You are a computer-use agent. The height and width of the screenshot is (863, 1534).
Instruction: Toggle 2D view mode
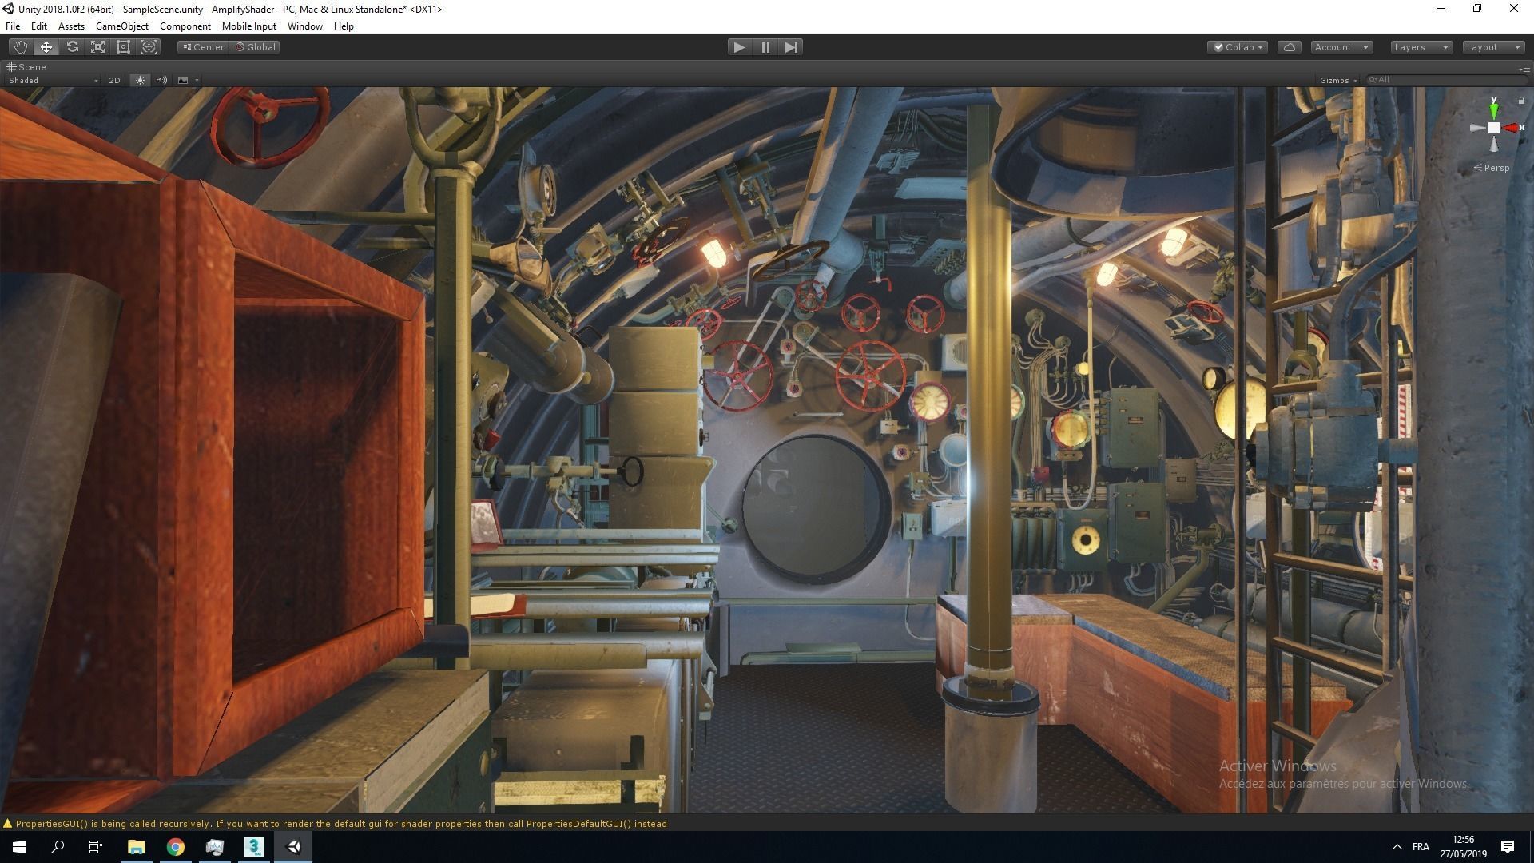[114, 80]
